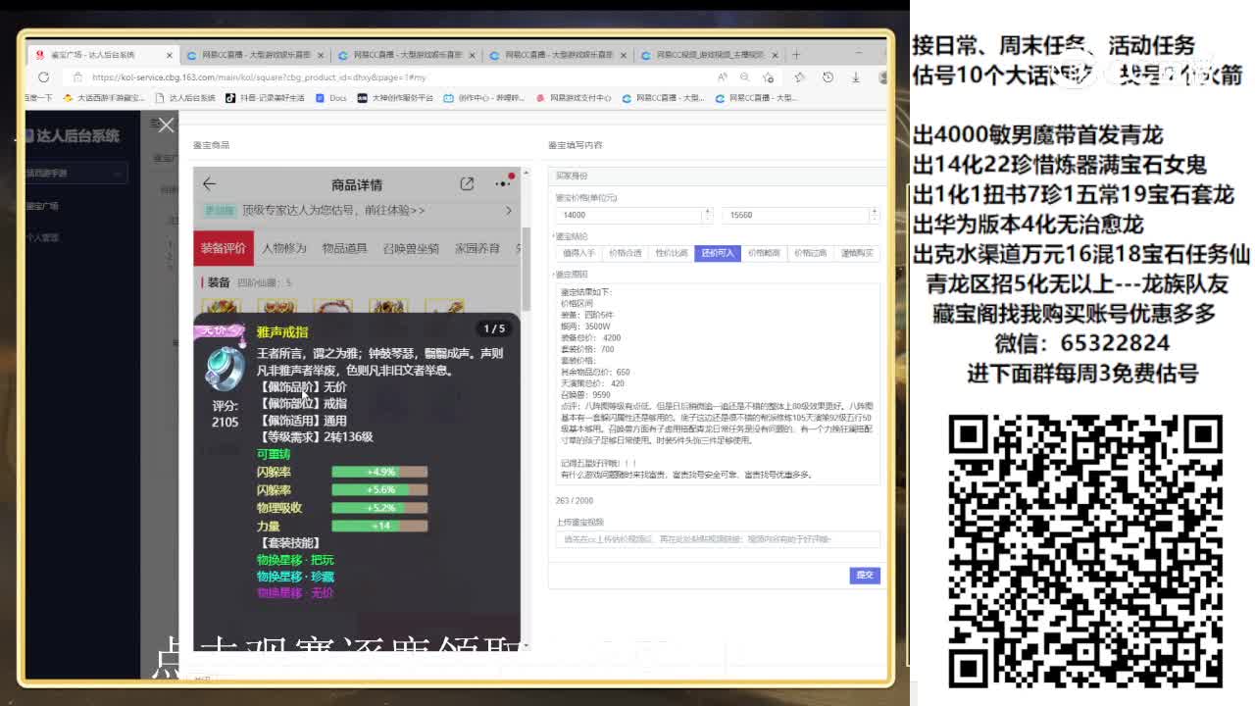
Task: Open the 网易游戏支付中心 bookmark
Action: coord(573,98)
